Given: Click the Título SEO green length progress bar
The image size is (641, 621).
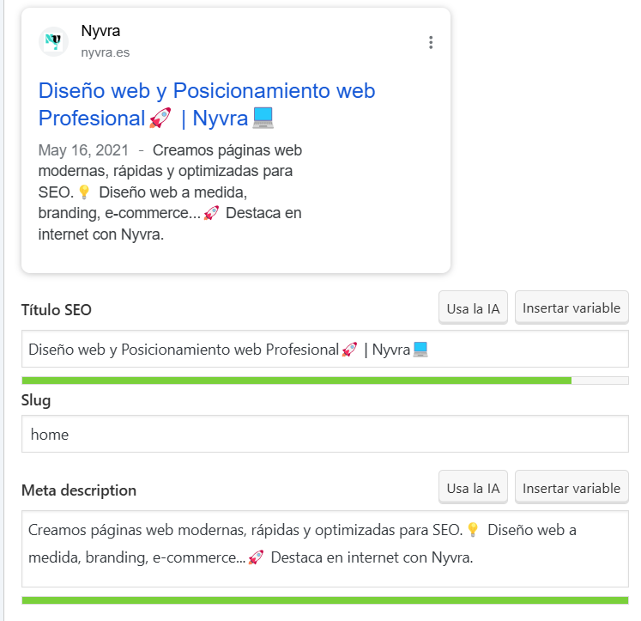Looking at the screenshot, I should [x=325, y=381].
